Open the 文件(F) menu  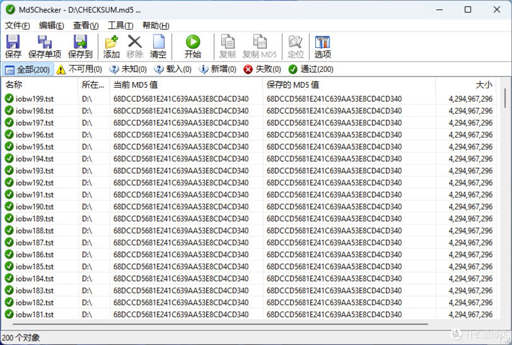coord(18,26)
